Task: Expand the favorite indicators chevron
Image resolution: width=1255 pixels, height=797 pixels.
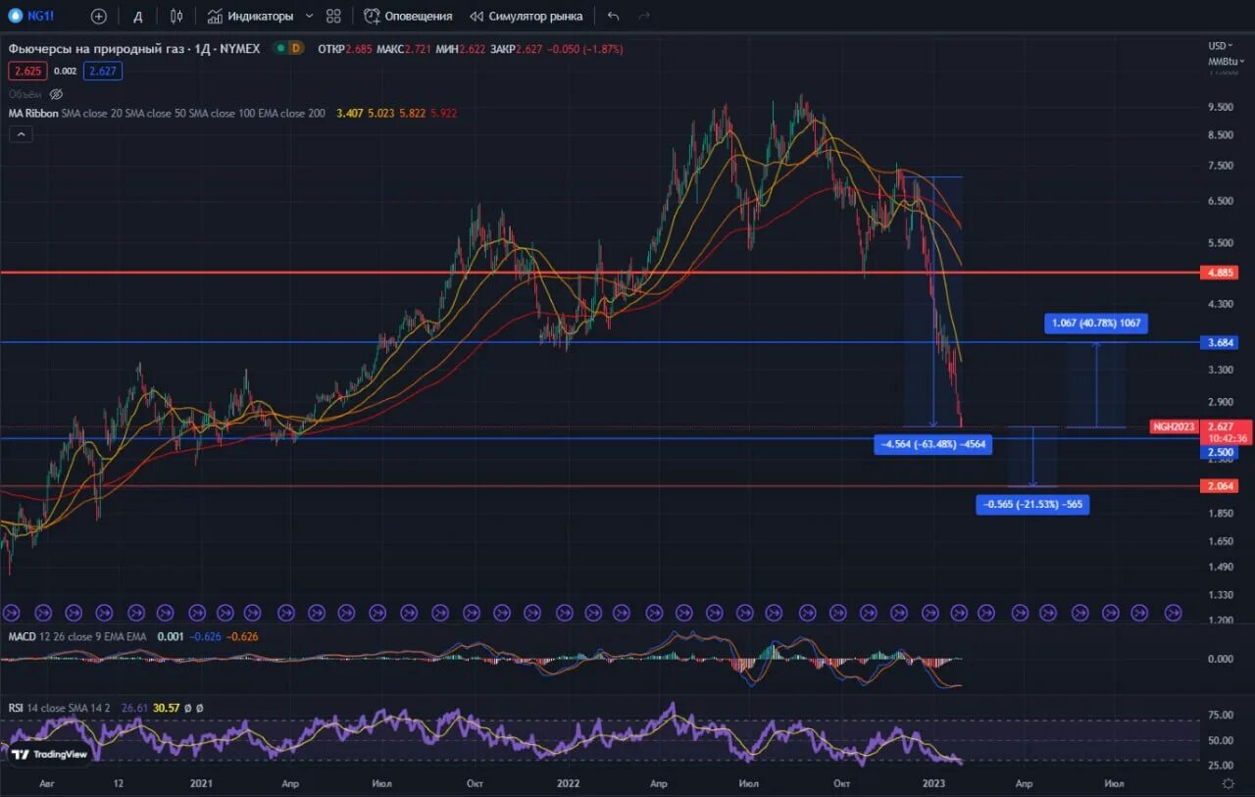Action: pyautogui.click(x=309, y=16)
